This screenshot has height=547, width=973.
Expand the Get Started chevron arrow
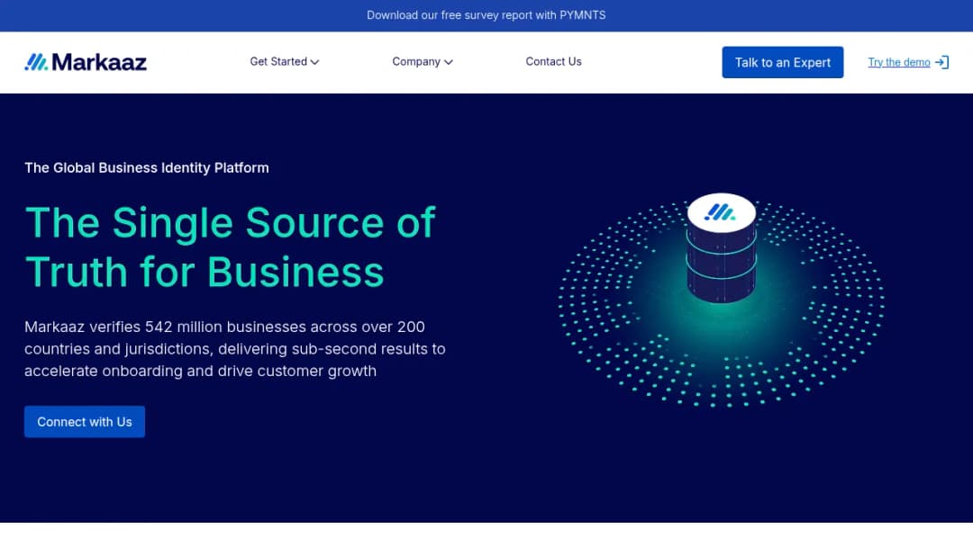pyautogui.click(x=314, y=62)
